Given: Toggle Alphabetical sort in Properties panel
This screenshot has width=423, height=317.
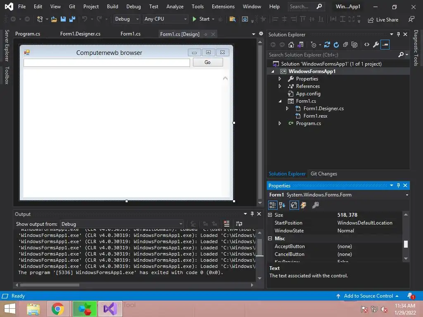Looking at the screenshot, I should [282, 205].
